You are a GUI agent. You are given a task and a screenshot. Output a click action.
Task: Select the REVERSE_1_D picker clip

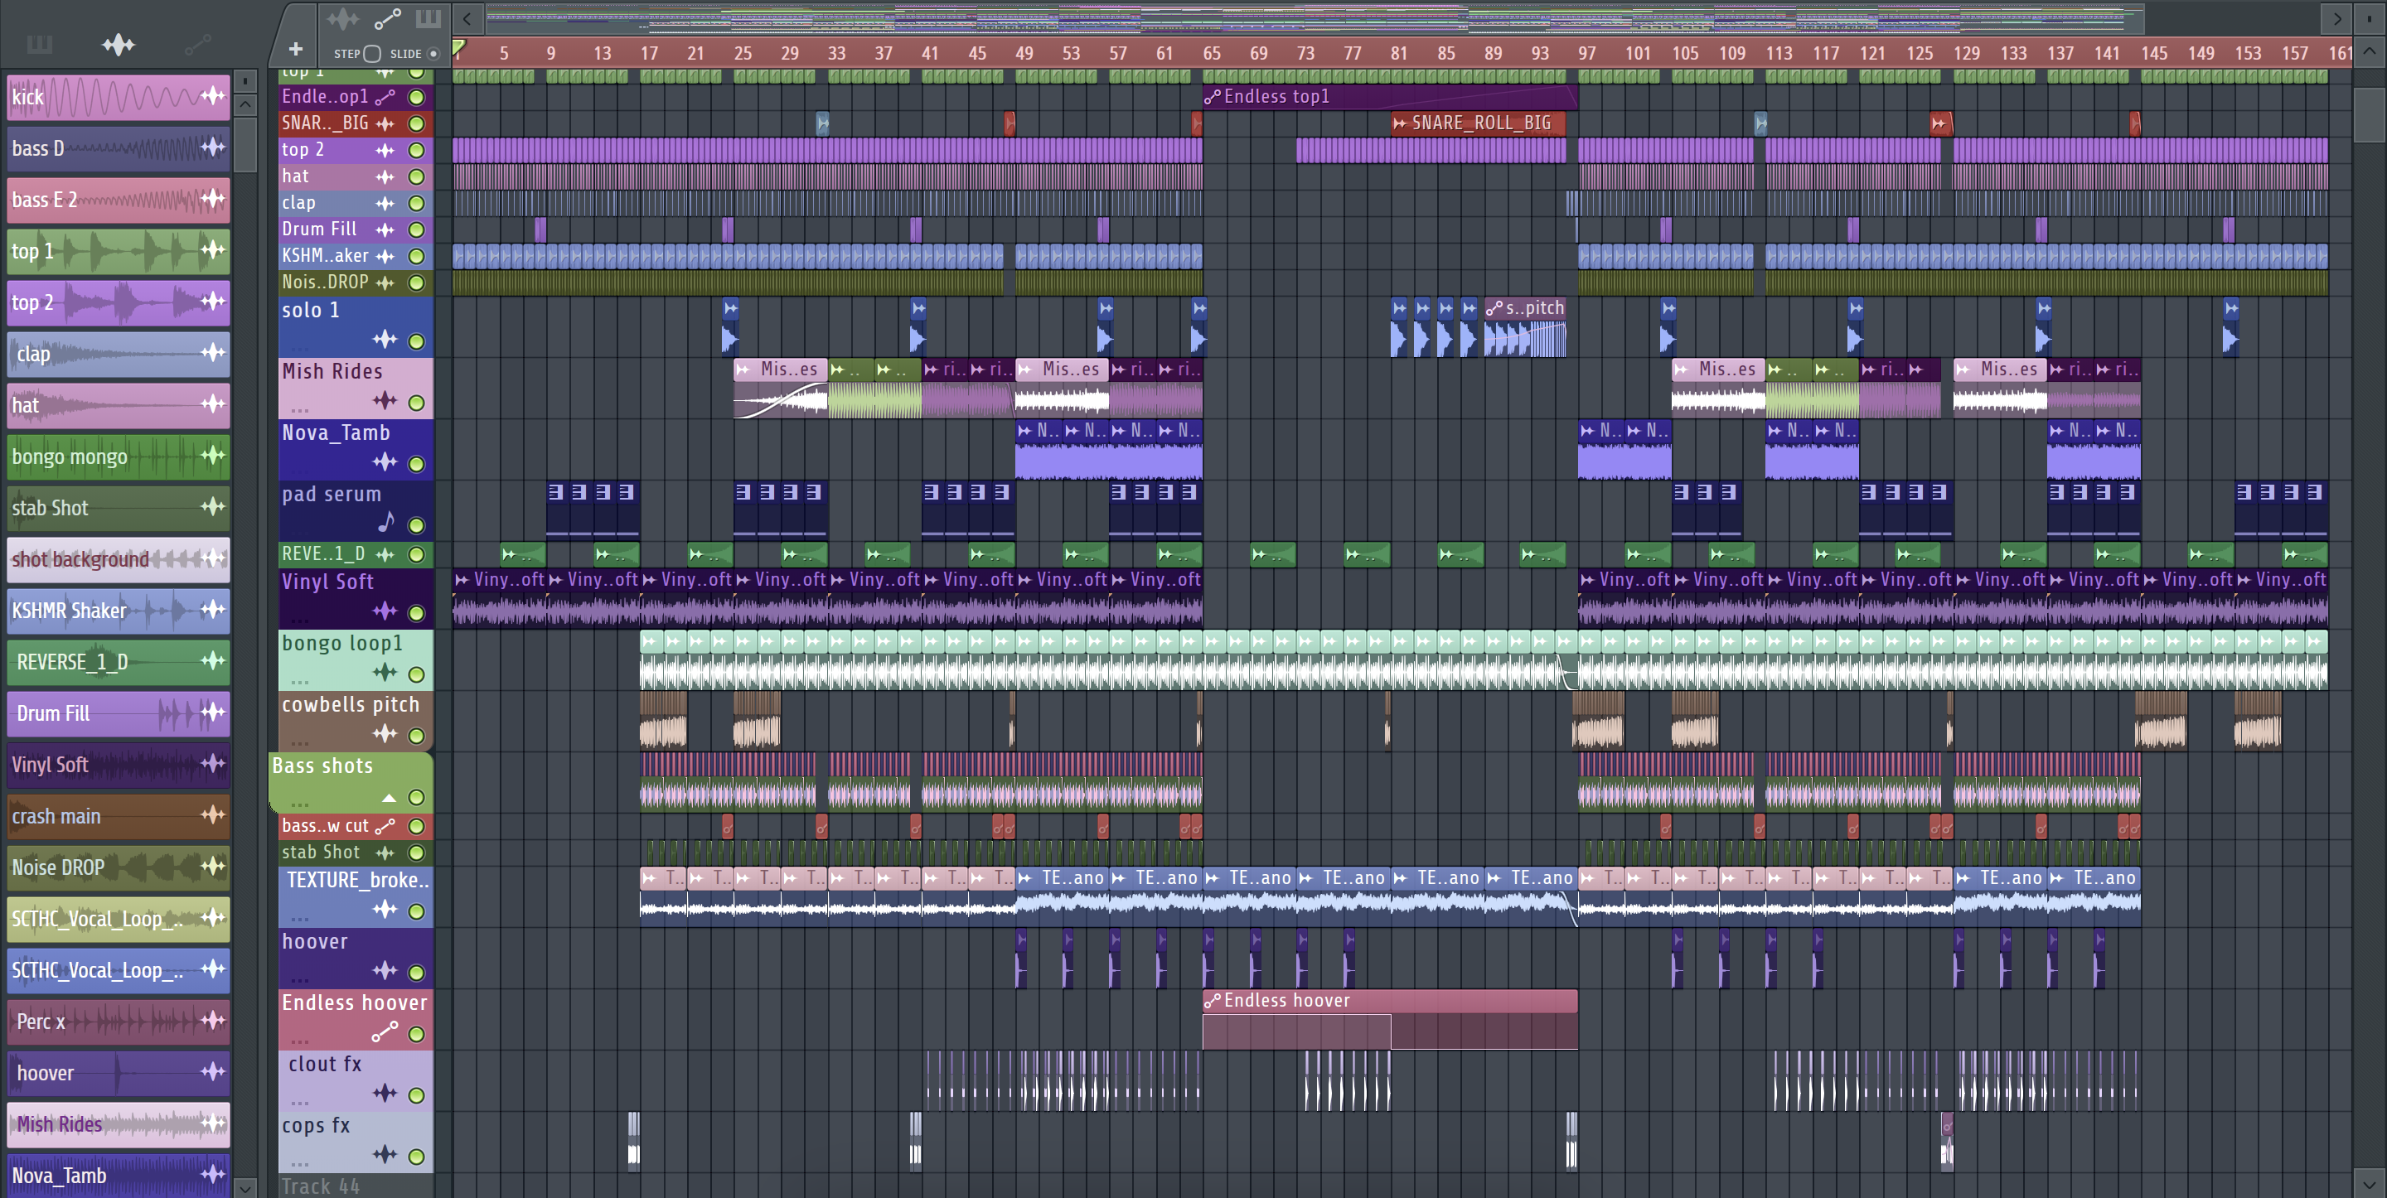118,661
